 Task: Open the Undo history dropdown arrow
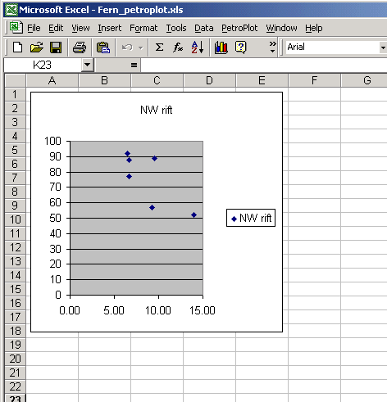[x=141, y=48]
